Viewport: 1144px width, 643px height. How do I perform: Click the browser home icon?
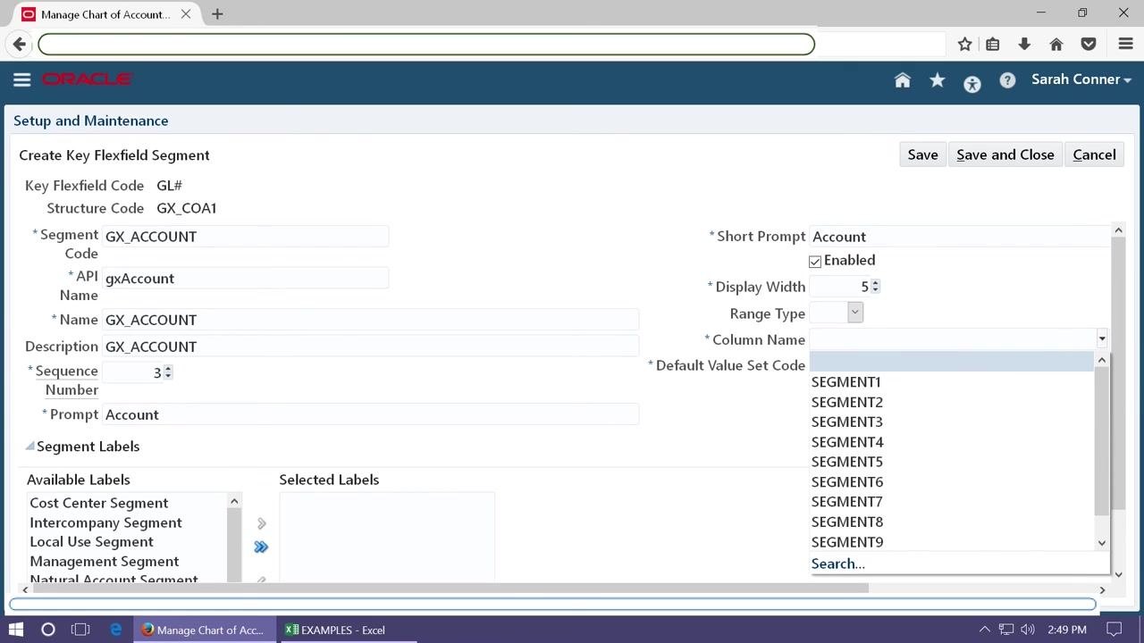point(1056,44)
